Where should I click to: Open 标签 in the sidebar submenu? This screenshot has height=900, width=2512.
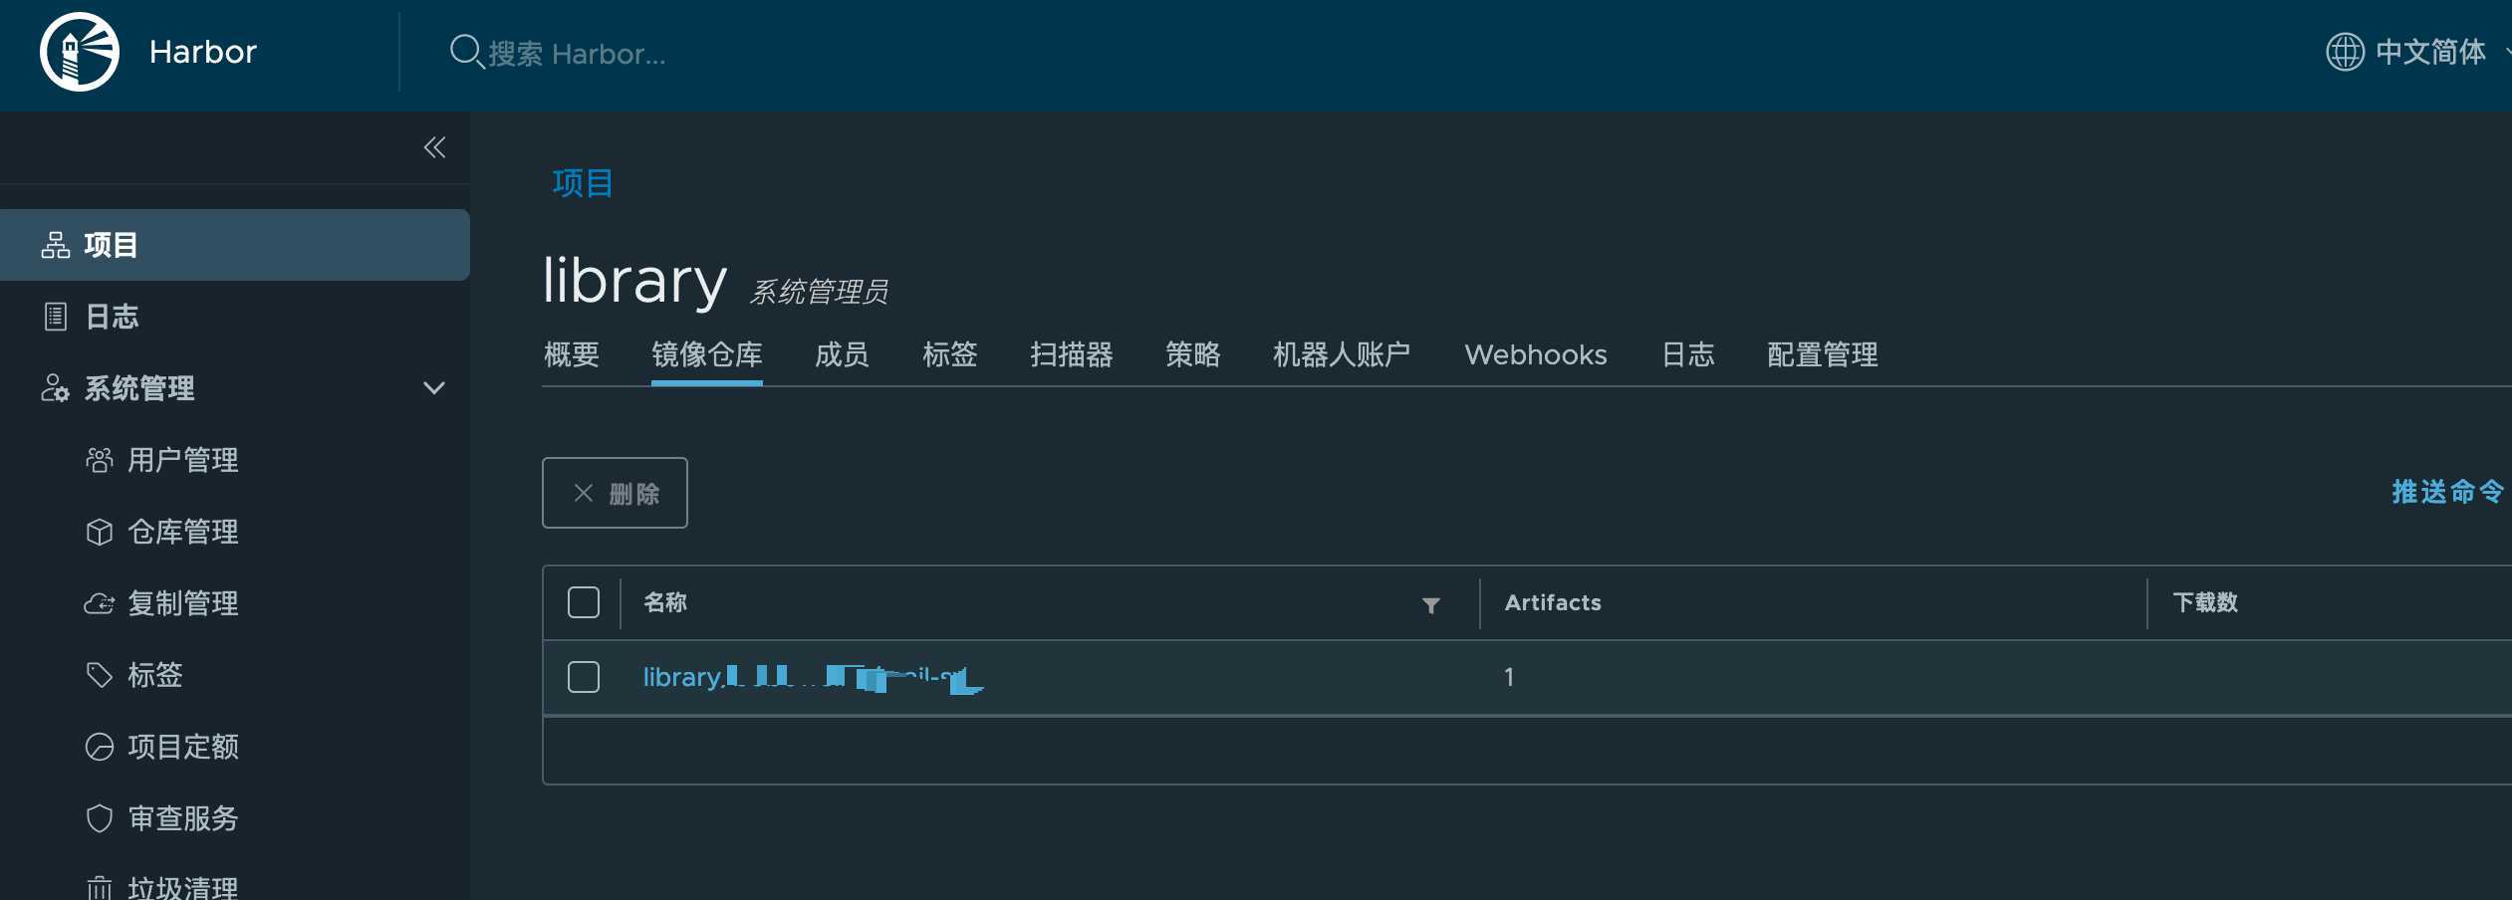pos(155,675)
